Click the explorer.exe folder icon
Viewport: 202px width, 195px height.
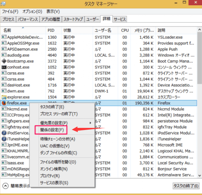(x=4, y=97)
